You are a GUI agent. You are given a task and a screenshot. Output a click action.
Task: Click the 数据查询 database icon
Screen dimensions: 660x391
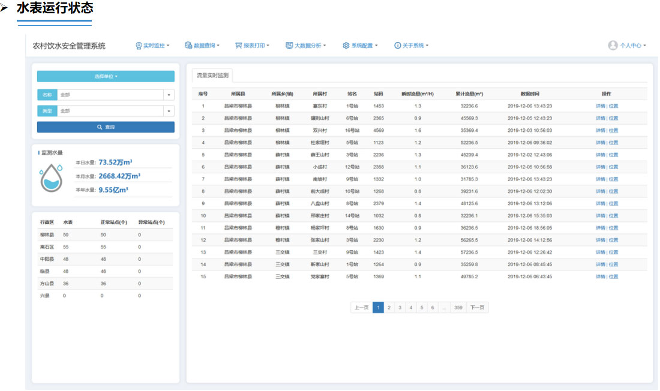click(x=188, y=45)
